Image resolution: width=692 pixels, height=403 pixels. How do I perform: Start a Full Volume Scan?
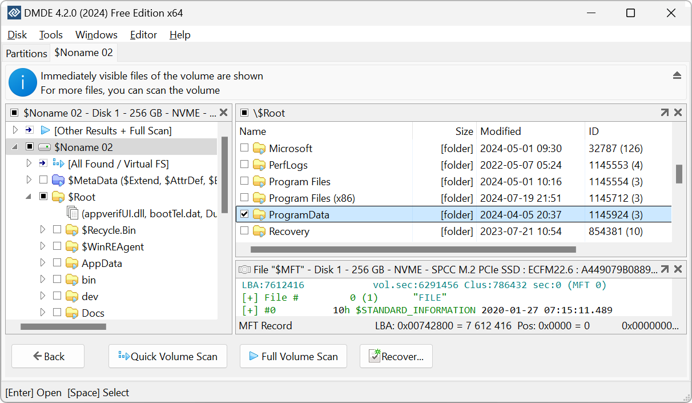coord(293,356)
